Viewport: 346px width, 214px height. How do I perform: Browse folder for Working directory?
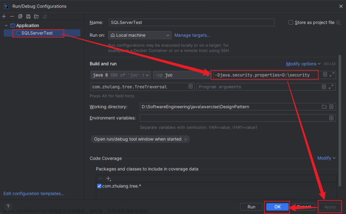(324, 107)
